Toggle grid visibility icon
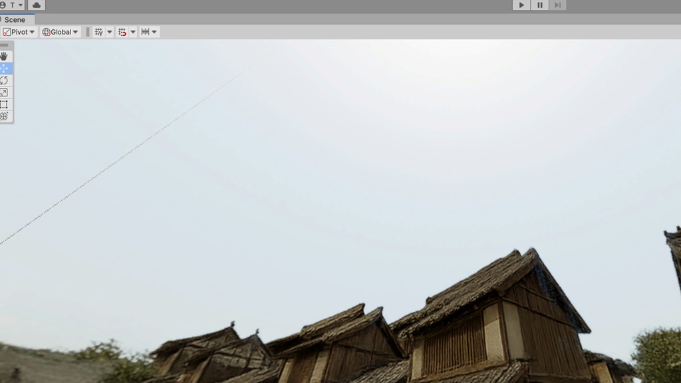This screenshot has width=681, height=383. (99, 32)
